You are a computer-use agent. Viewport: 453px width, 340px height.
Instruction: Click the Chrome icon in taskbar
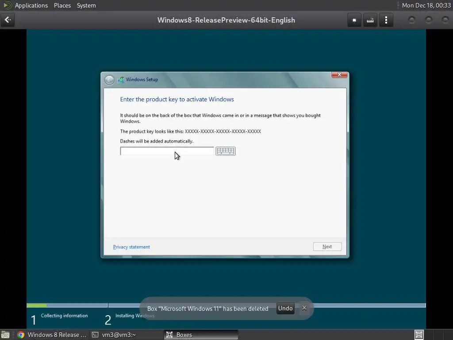(21, 335)
